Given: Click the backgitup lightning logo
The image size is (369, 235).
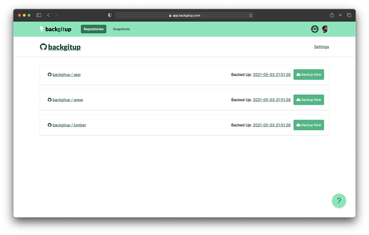Looking at the screenshot, I should click(55, 29).
